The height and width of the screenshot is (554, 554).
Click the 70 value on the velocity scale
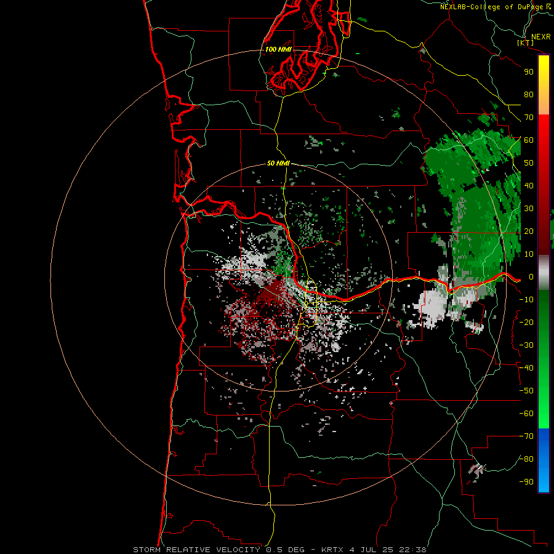point(529,118)
